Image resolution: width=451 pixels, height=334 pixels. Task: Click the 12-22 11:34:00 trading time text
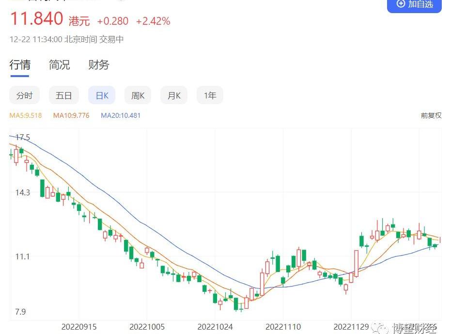coord(66,39)
